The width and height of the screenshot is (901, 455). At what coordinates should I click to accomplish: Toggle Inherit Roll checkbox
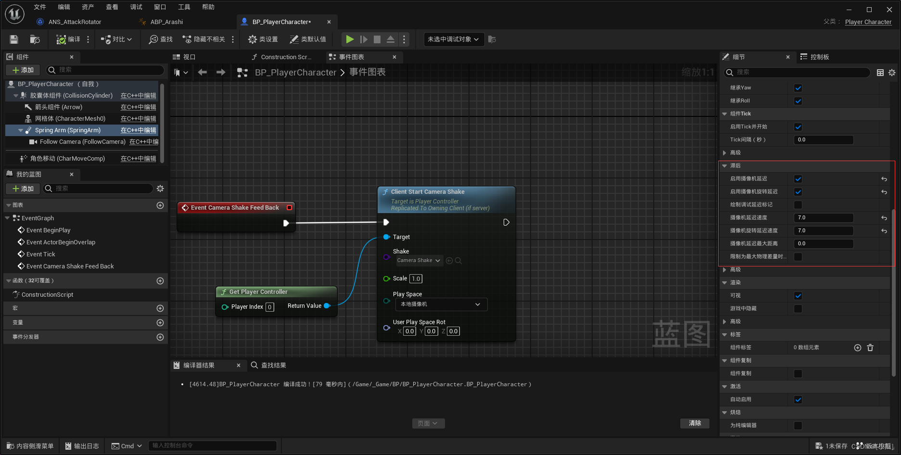pos(798,101)
